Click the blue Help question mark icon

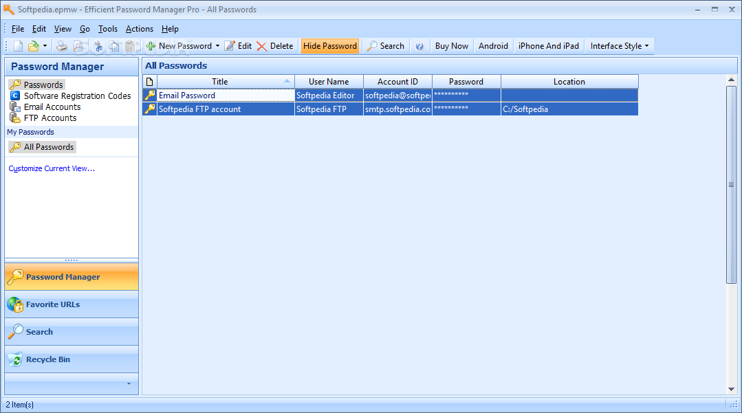[419, 46]
